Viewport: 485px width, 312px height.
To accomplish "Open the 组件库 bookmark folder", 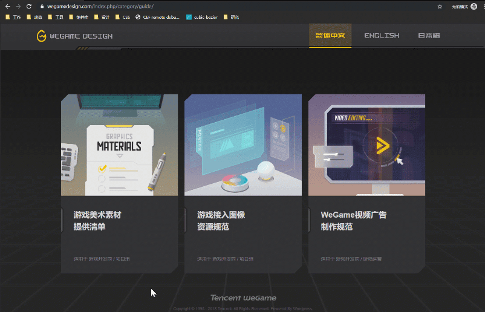I will point(79,17).
